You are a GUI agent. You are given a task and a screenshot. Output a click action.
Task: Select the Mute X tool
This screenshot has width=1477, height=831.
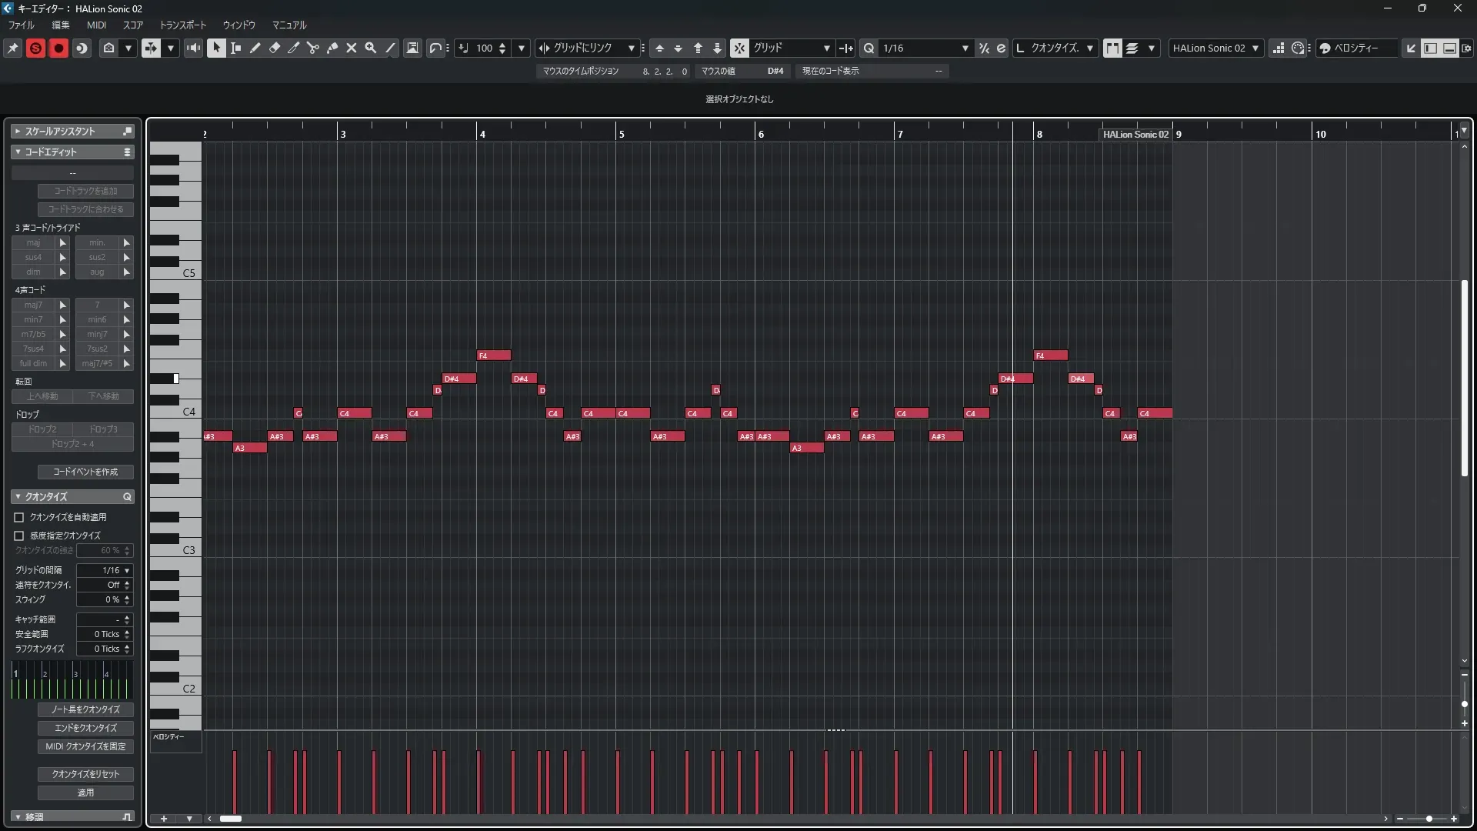click(x=352, y=48)
